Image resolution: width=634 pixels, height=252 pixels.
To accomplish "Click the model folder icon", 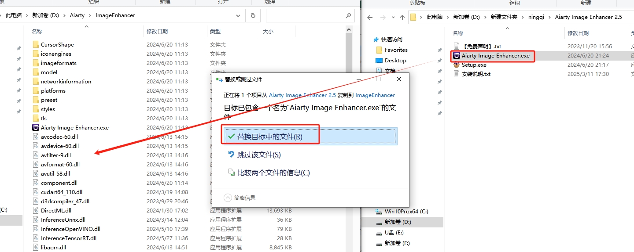I will tap(36, 72).
